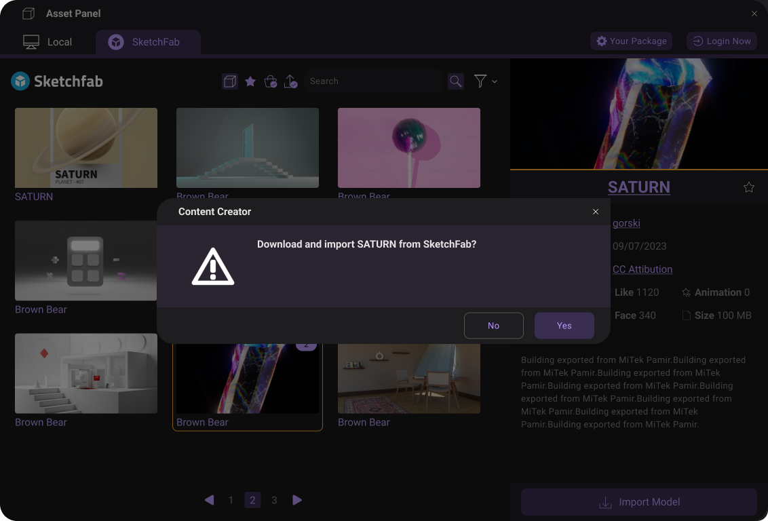Confirm download by clicking Yes

564,326
